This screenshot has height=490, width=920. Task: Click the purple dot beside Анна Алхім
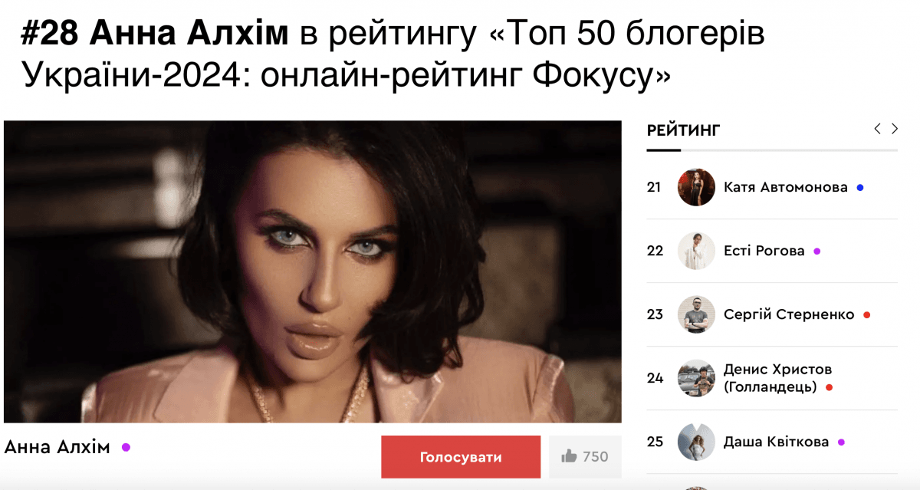pyautogui.click(x=126, y=447)
